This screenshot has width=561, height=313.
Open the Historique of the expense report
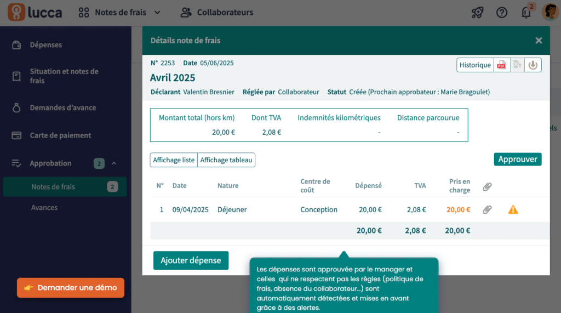pos(475,65)
